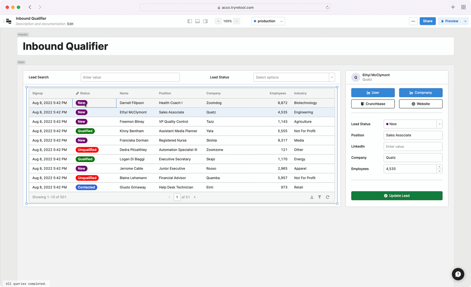471x287 pixels.
Task: Toggle the bottom panel
Action: [197, 21]
